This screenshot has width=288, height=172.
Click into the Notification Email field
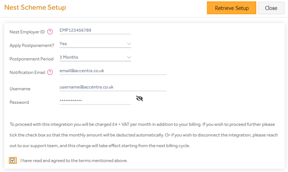(113, 71)
